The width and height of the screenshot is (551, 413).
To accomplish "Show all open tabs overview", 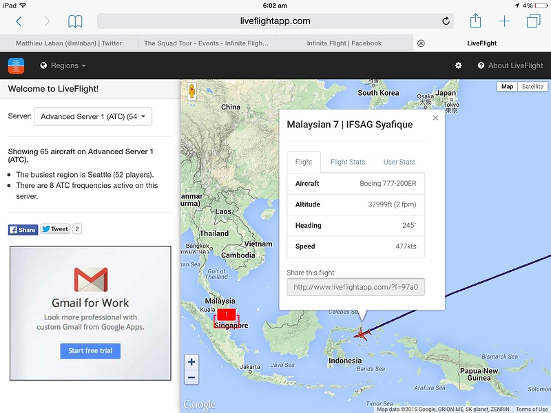I will pos(533,21).
